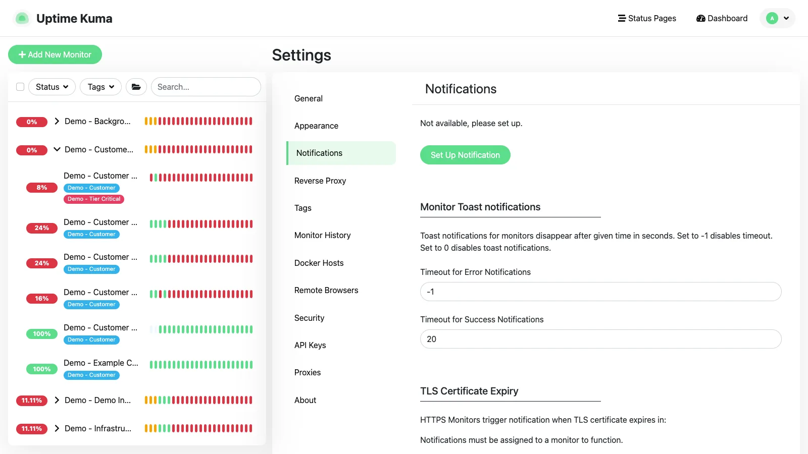Open the folder icon filter button
Image resolution: width=808 pixels, height=454 pixels.
pos(136,87)
